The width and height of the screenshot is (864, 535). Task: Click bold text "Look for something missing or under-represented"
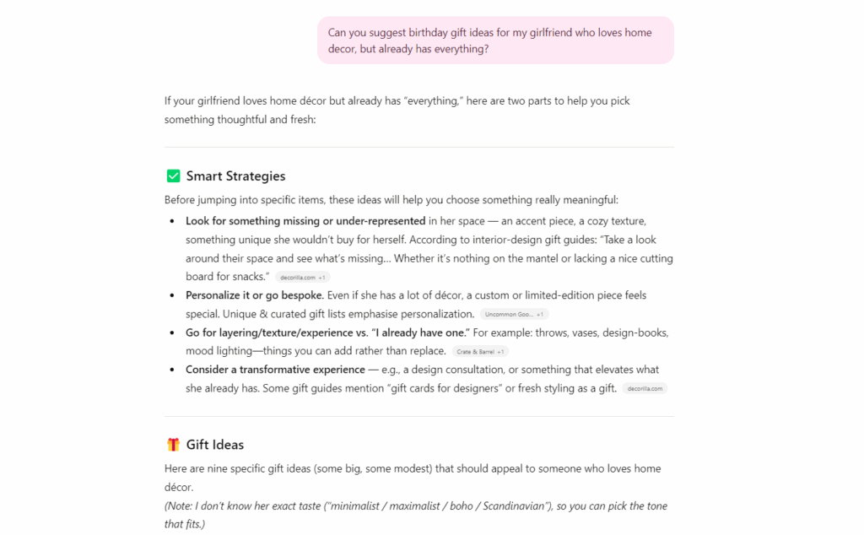pyautogui.click(x=305, y=221)
